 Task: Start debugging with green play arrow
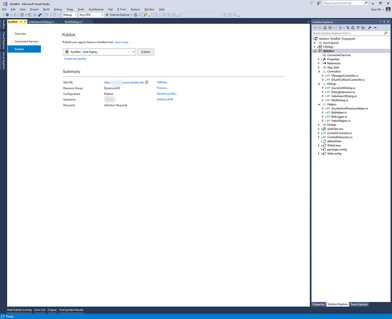107,15
